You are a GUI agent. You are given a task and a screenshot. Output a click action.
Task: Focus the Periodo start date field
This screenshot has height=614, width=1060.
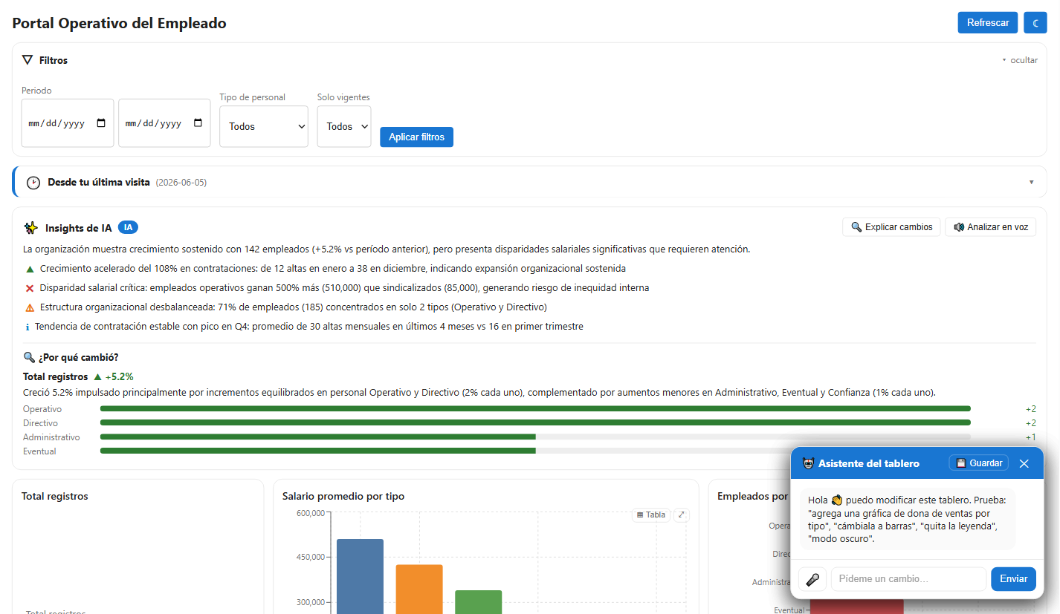[68, 123]
